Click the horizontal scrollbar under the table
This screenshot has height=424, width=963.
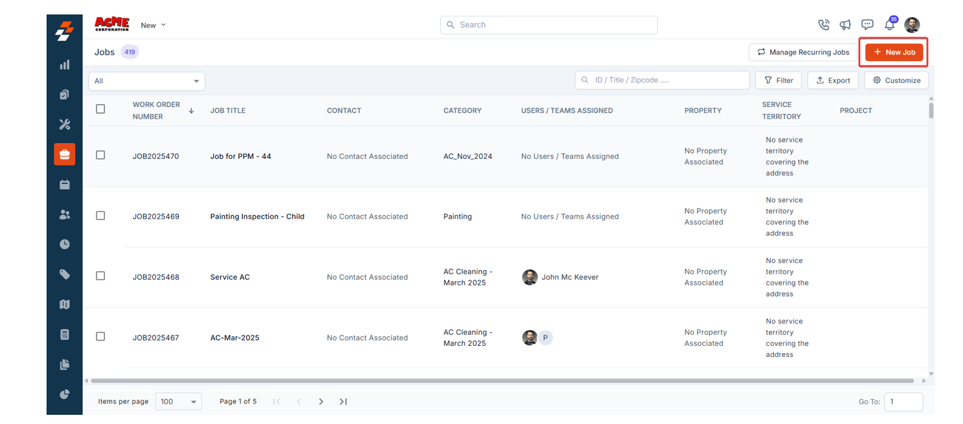[502, 381]
